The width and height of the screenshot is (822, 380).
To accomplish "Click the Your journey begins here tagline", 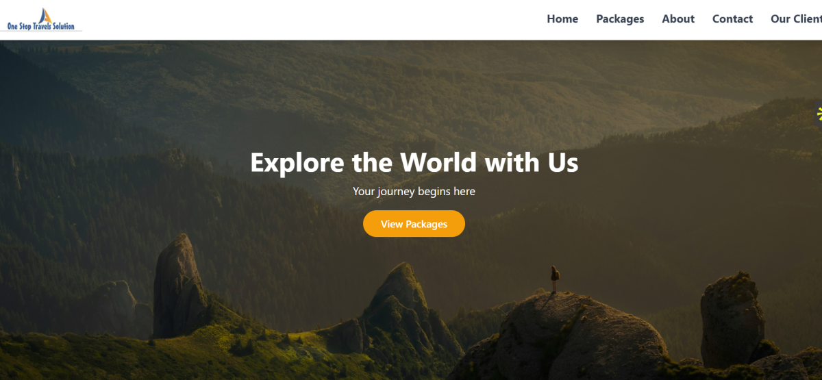I will point(414,192).
